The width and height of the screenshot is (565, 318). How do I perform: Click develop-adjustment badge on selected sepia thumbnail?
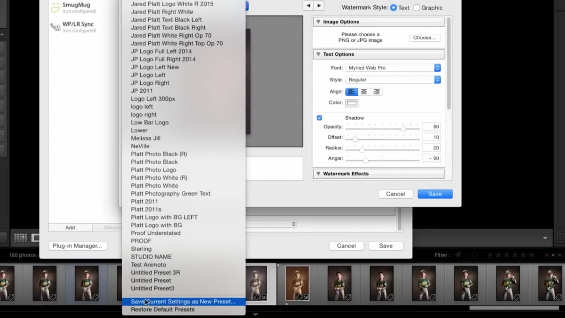(306, 297)
